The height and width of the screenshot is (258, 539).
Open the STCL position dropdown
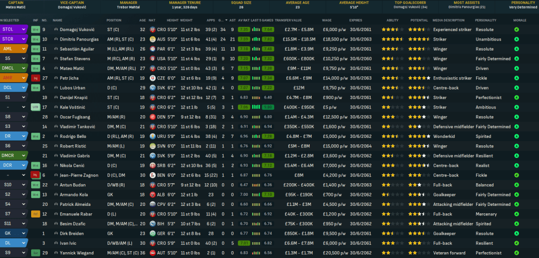(x=14, y=29)
